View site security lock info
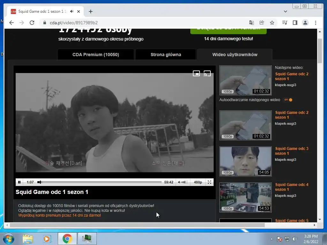 [x=44, y=23]
